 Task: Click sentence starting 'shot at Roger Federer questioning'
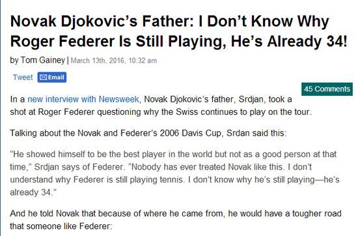[161, 112]
